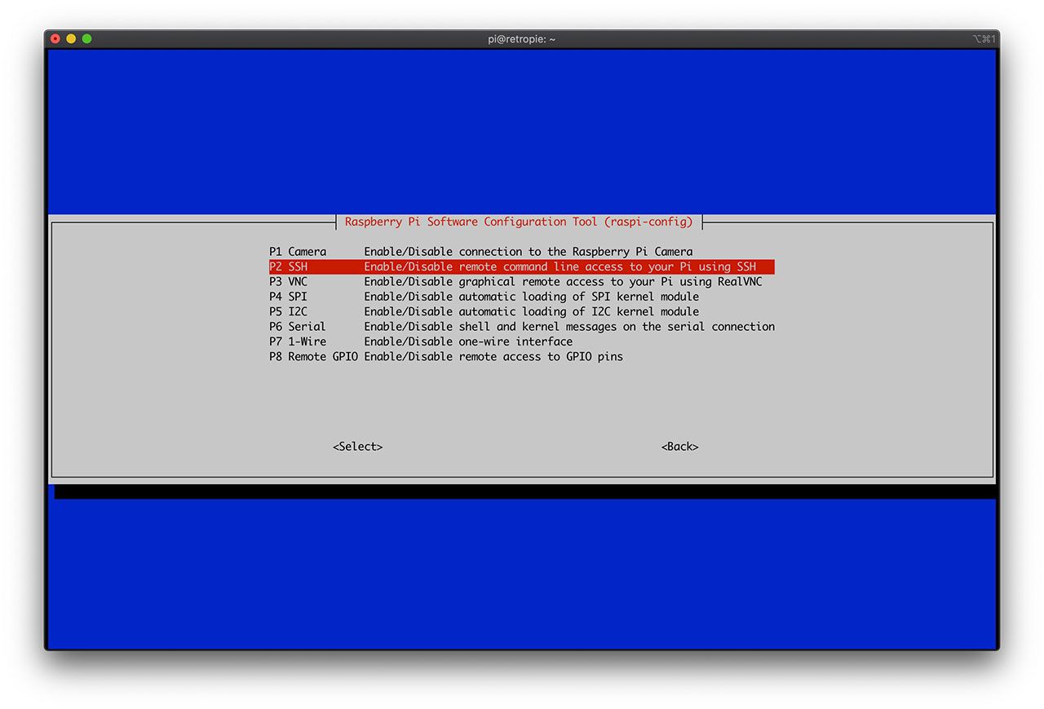This screenshot has width=1044, height=709.
Task: Click the green zoom window button
Action: 86,39
